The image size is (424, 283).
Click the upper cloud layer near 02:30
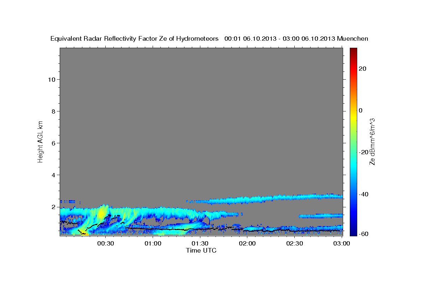[295, 198]
